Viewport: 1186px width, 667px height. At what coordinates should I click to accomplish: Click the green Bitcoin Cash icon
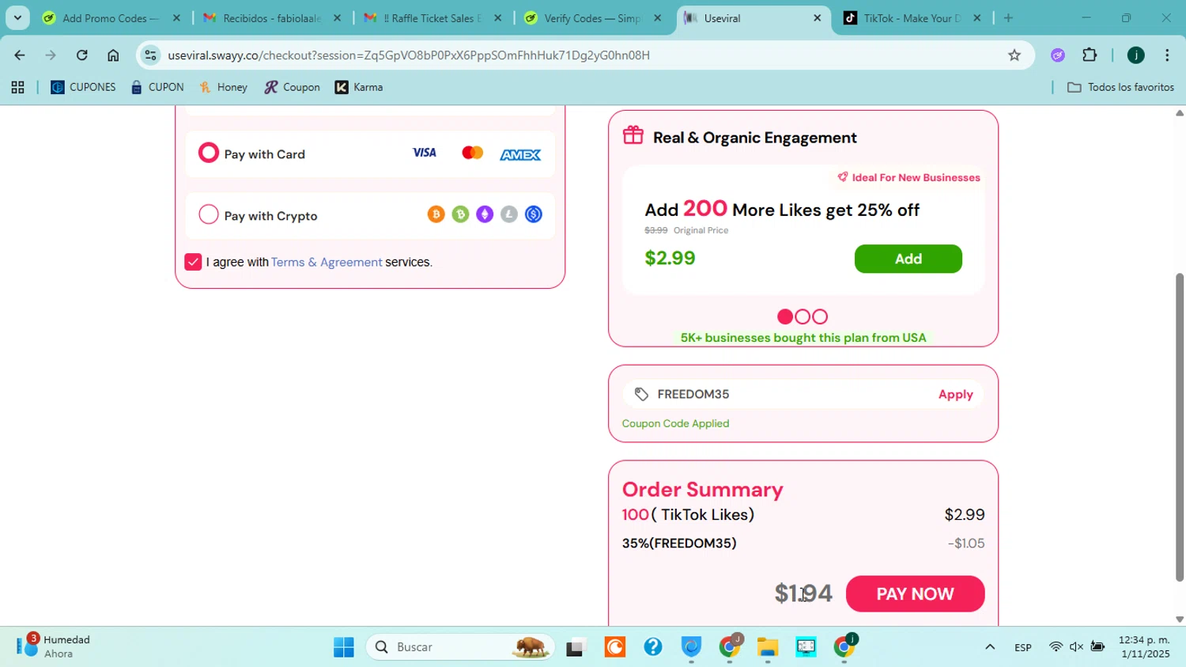460,214
